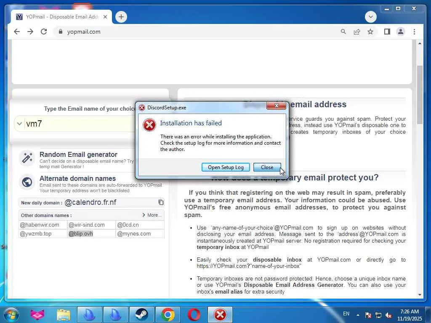Image resolution: width=431 pixels, height=323 pixels.
Task: Select the YOPmail browser tab
Action: pyautogui.click(x=61, y=17)
